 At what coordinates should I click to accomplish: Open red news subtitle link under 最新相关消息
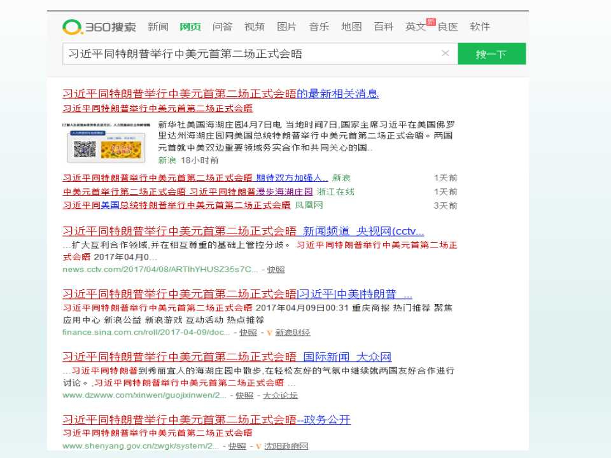coord(157,108)
